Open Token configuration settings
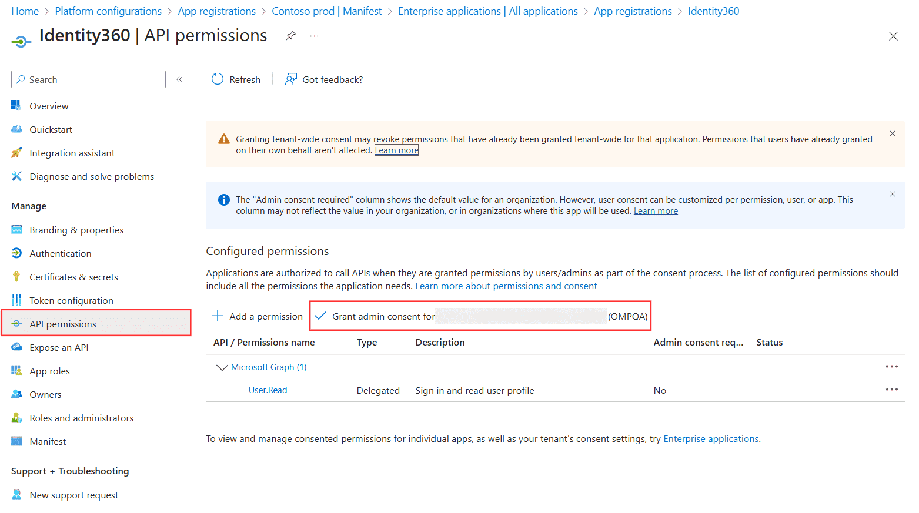This screenshot has height=513, width=919. point(71,300)
